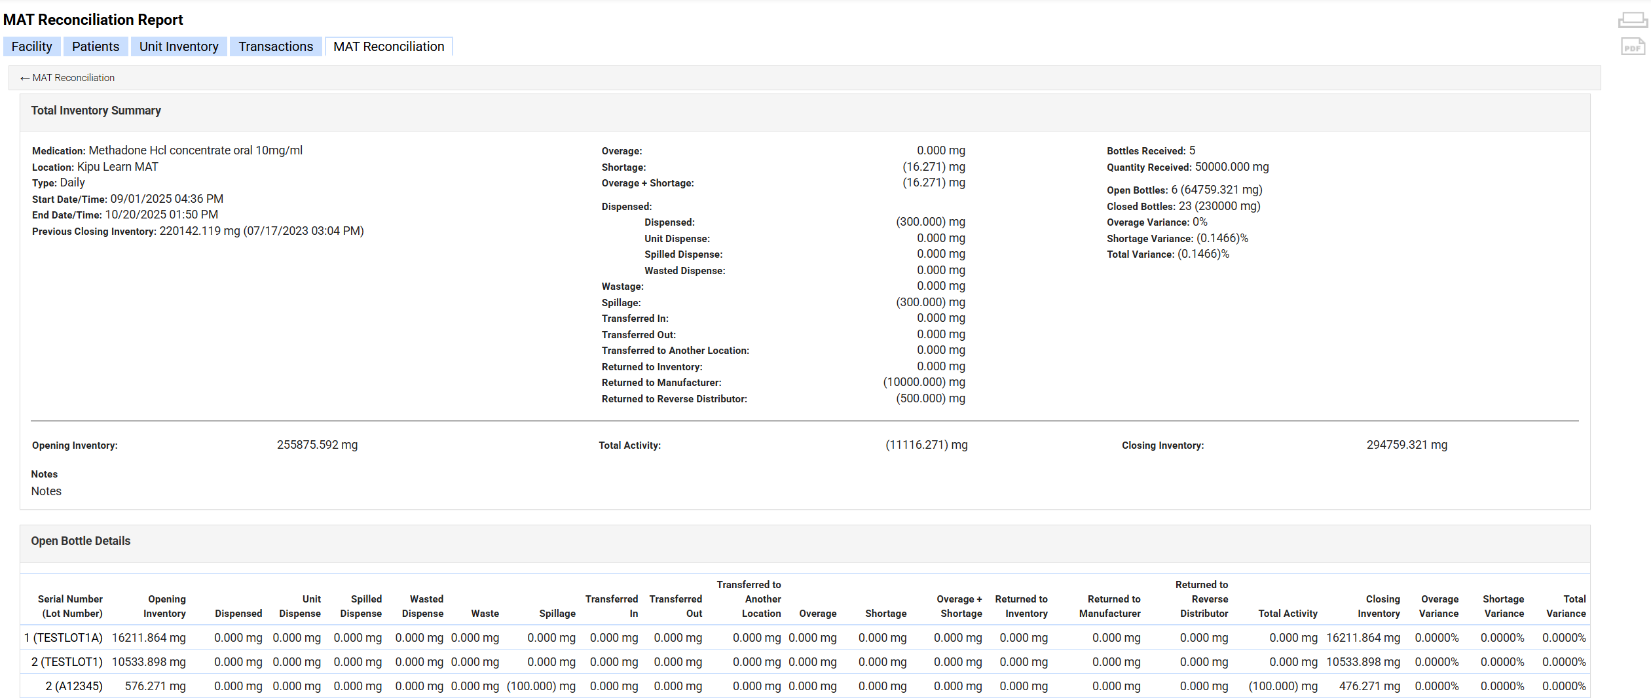Select the 2 (A12345) bottle row
This screenshot has width=1651, height=698.
click(x=73, y=686)
